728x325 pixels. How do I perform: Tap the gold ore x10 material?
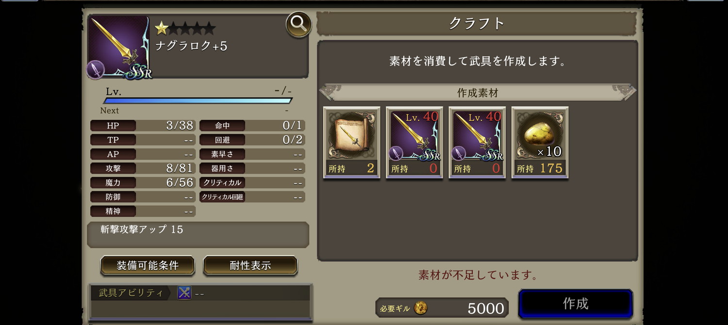pos(540,143)
